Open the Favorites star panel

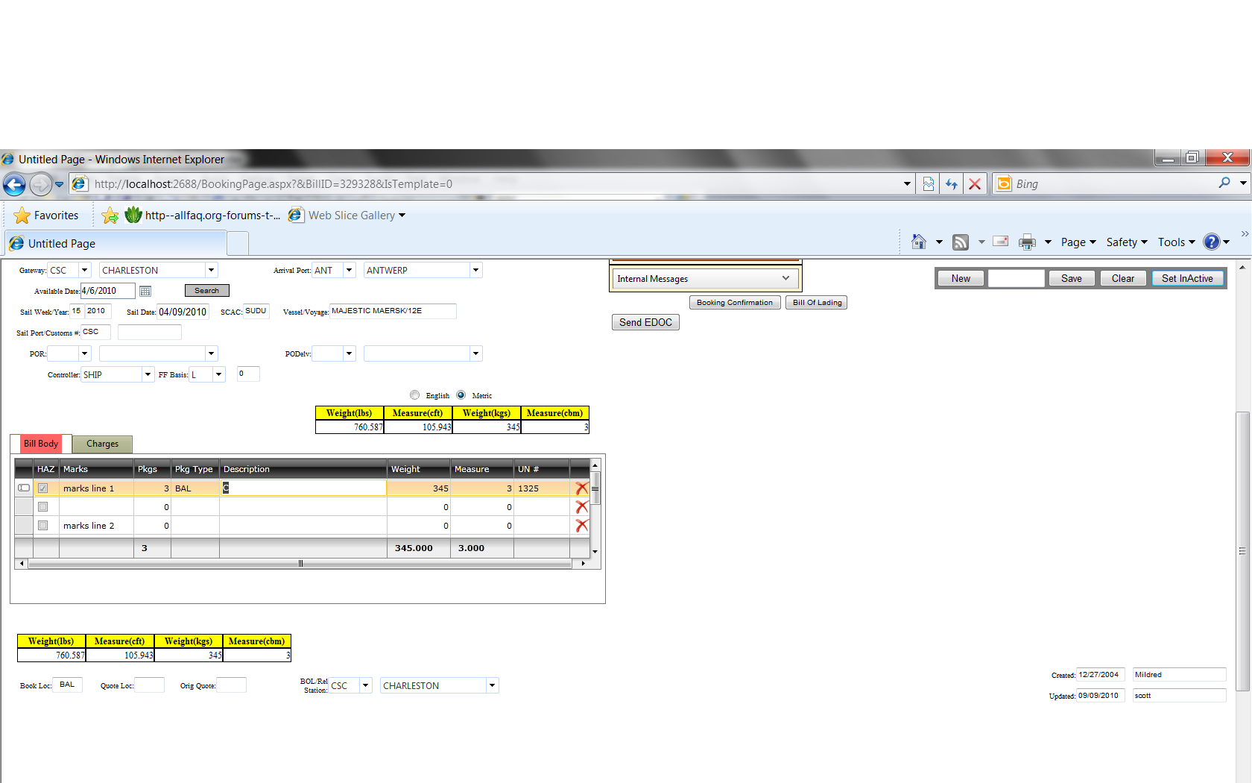[46, 216]
